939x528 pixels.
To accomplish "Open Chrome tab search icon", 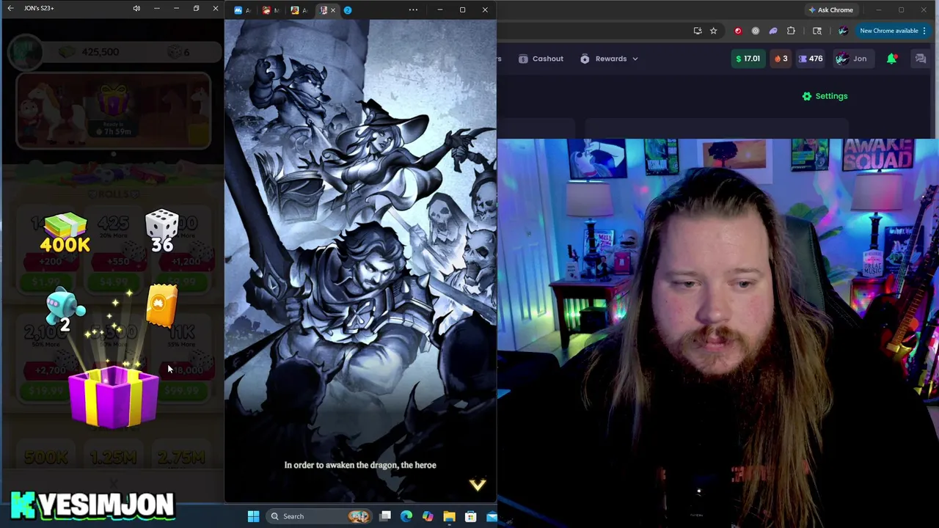I will [x=817, y=31].
